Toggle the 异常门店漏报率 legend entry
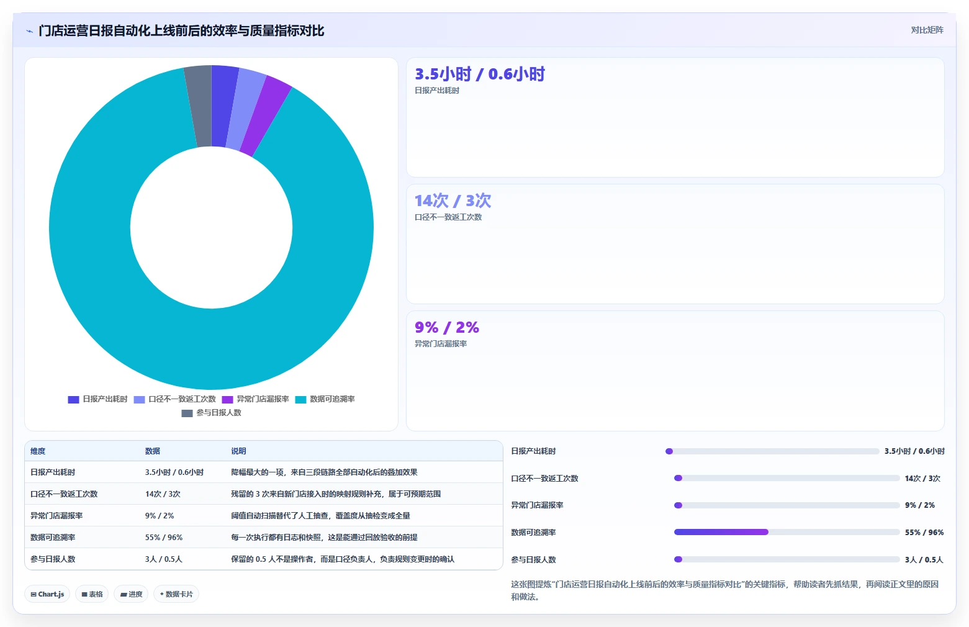 click(255, 399)
